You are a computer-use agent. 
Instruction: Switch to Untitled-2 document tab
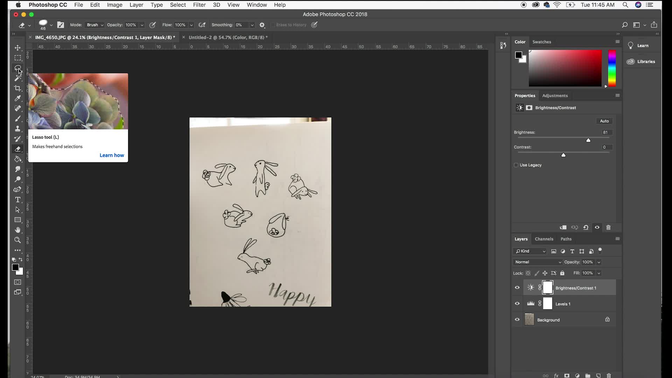[x=228, y=37]
